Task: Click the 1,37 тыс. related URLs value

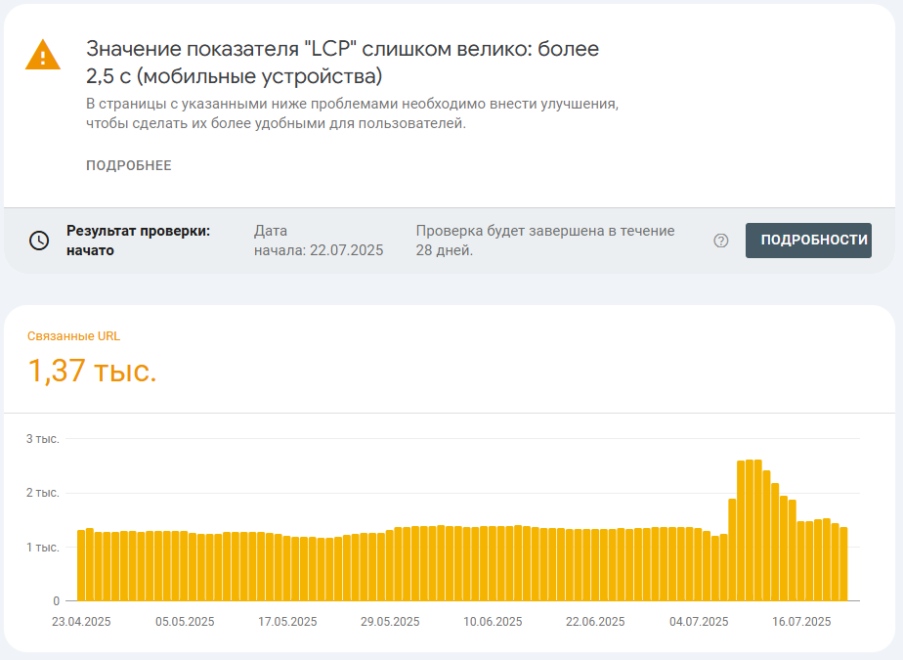Action: [x=92, y=370]
